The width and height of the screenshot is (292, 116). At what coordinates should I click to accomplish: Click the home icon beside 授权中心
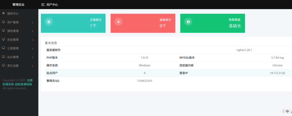coord(3,13)
